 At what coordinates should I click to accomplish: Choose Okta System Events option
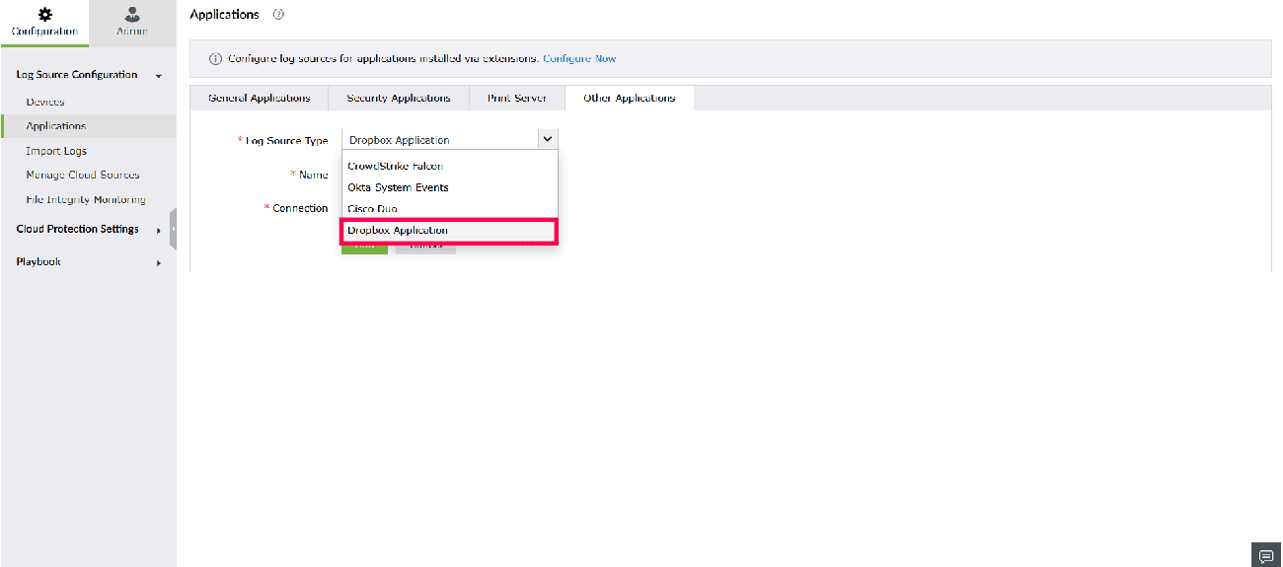[x=450, y=187]
